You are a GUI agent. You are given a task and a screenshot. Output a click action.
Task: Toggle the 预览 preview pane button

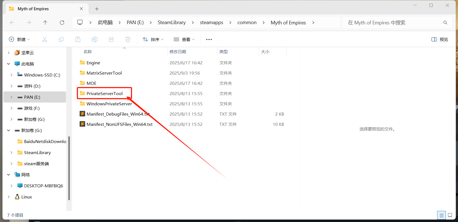(440, 39)
